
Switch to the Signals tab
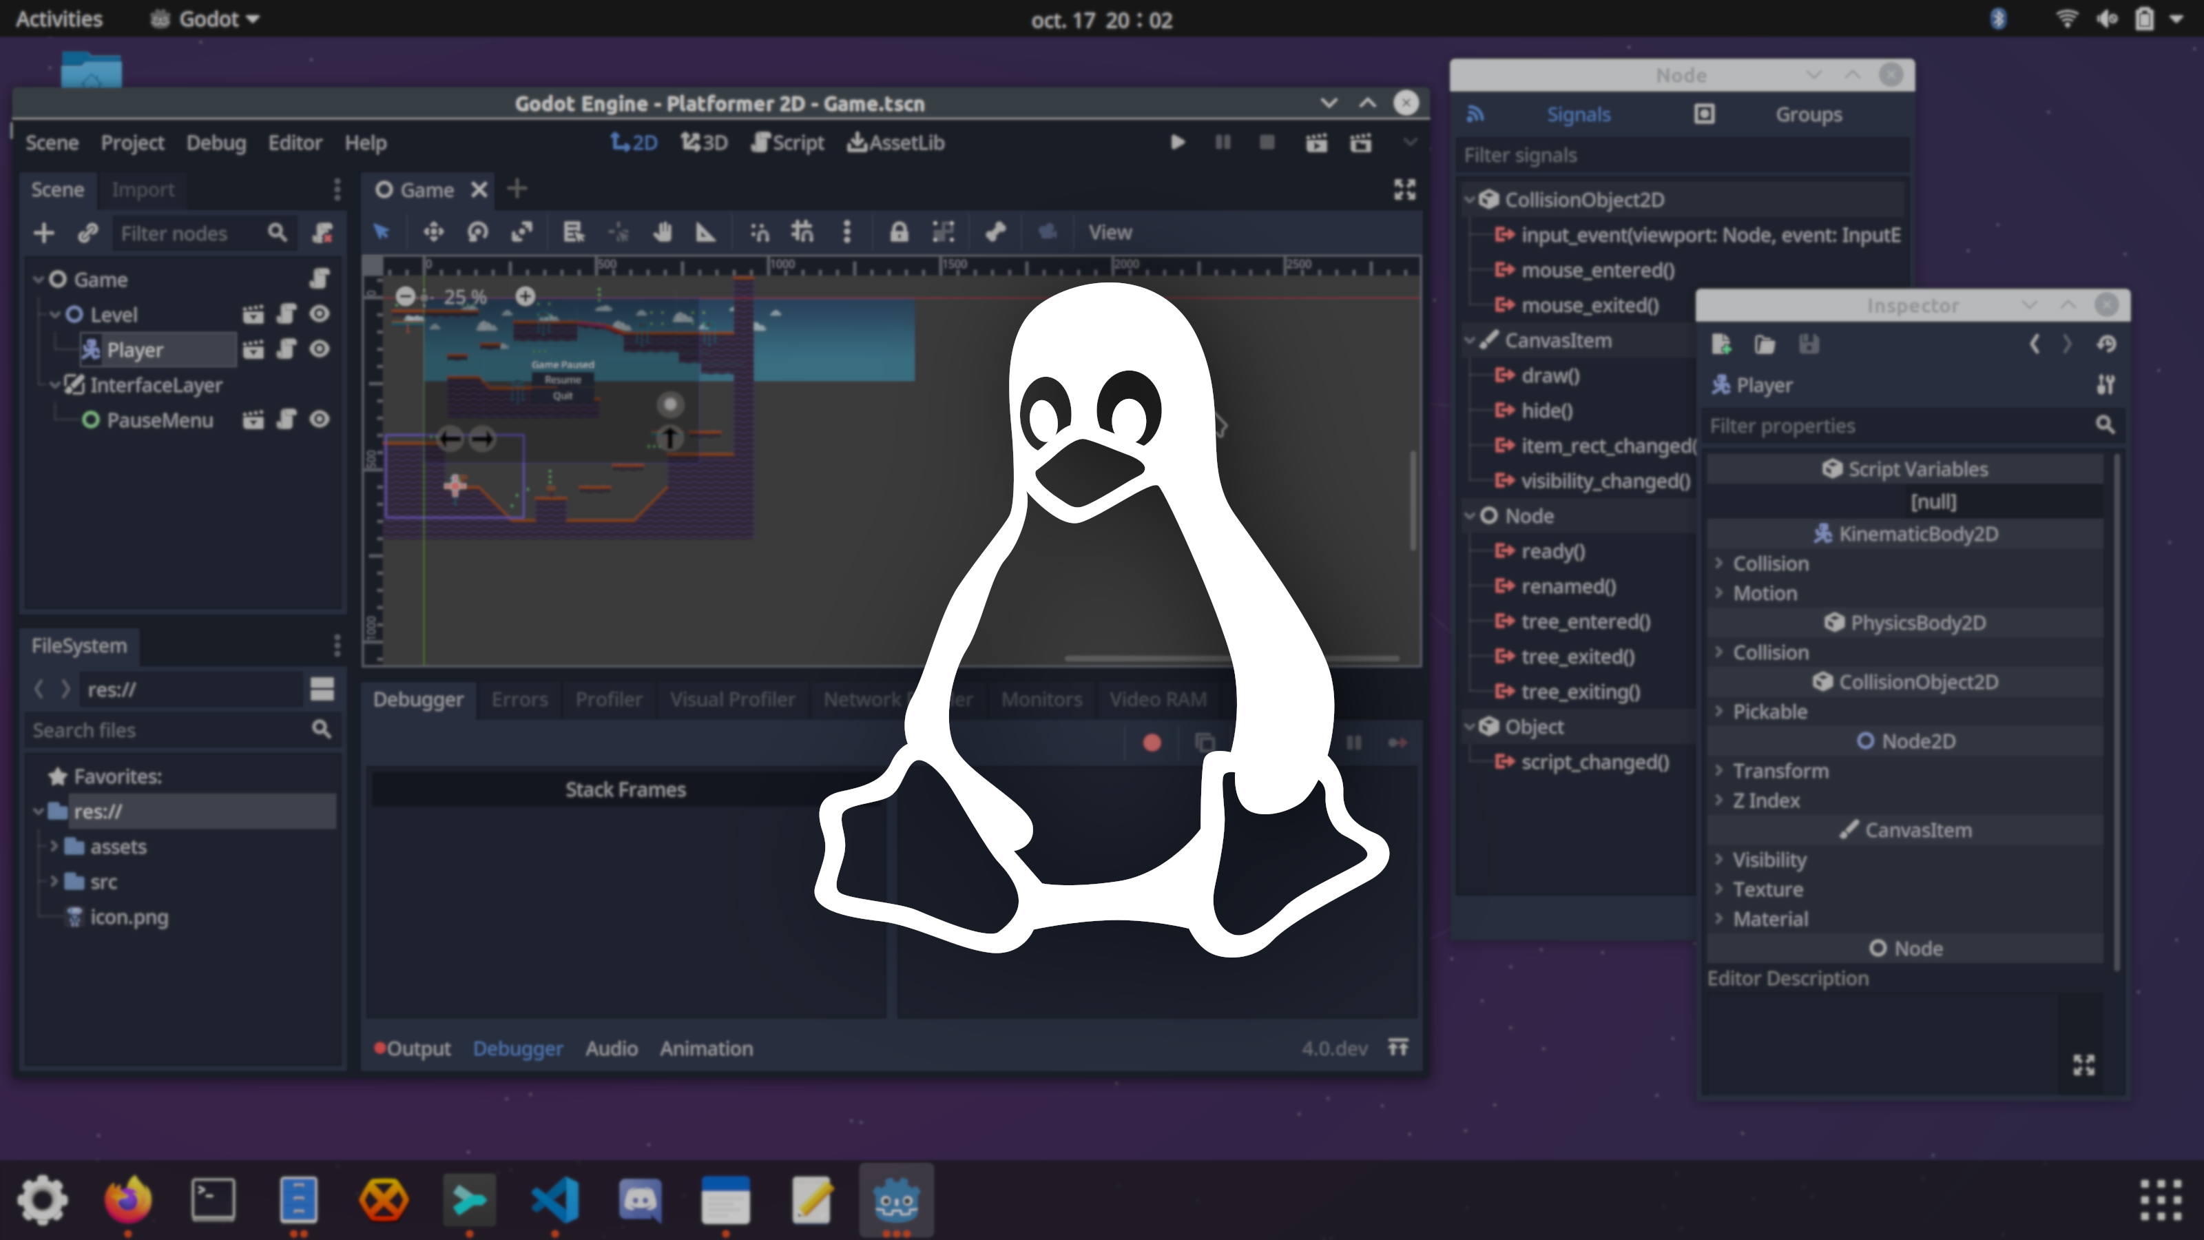click(x=1578, y=114)
